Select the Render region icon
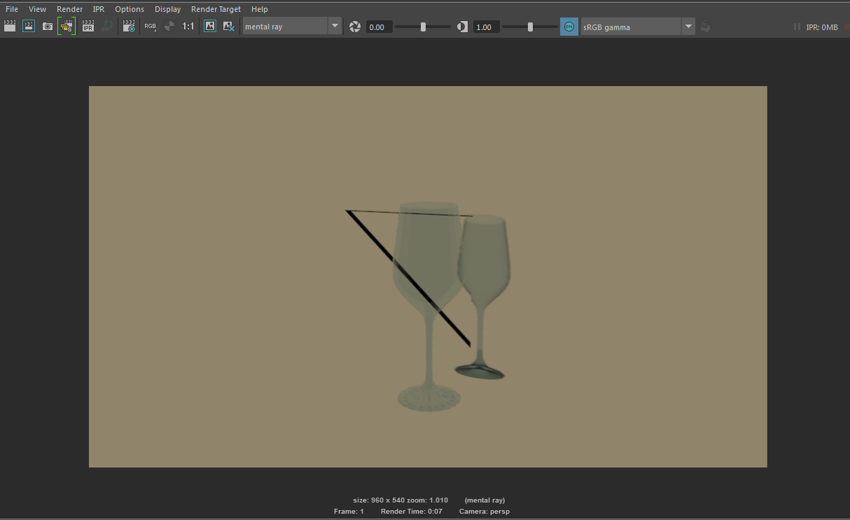850x520 pixels. point(29,27)
